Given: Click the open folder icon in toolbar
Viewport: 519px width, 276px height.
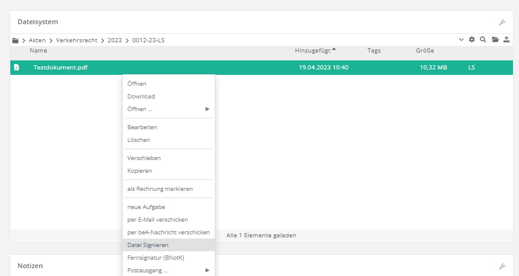Looking at the screenshot, I should click(x=495, y=40).
